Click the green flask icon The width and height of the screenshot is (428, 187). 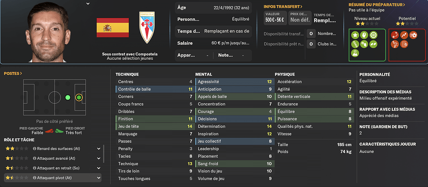tap(355, 53)
